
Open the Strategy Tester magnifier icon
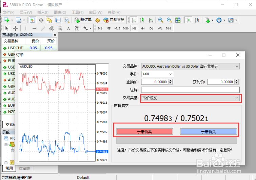pyautogui.click(x=66, y=20)
